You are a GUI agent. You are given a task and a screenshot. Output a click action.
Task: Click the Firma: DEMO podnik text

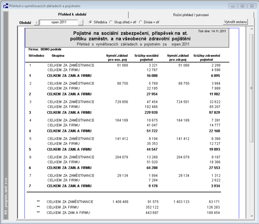45,49
